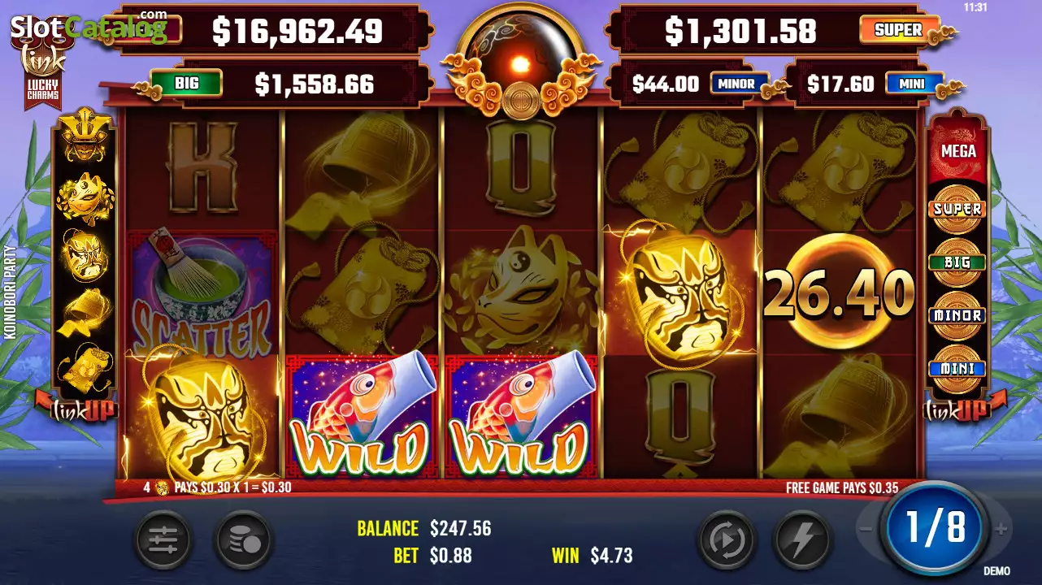Viewport: 1042px width, 585px height.
Task: Decrease bet with the minus button
Action: coord(867,529)
